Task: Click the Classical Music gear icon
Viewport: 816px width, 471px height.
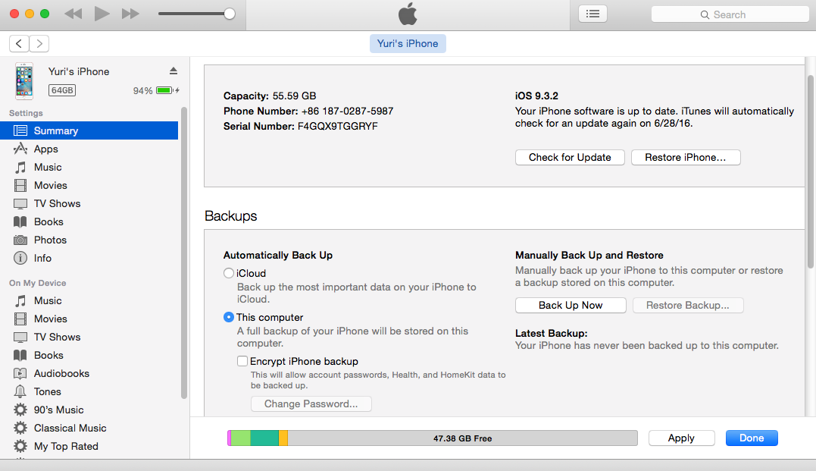Action: coord(20,428)
